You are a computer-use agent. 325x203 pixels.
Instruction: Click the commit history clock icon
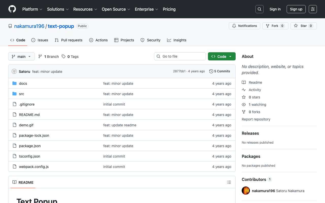211,71
